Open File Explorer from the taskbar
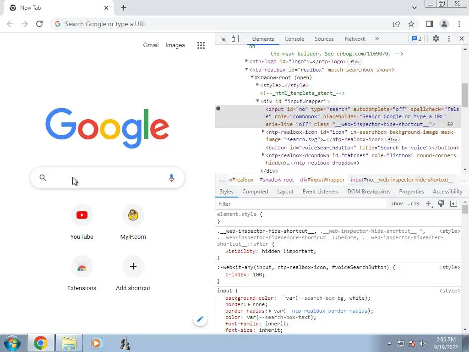The height and width of the screenshot is (352, 469). 69,343
